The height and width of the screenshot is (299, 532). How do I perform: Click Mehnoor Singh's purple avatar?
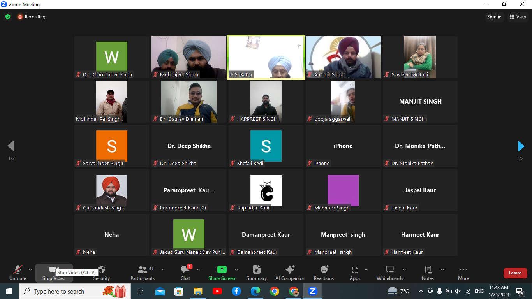click(x=343, y=190)
